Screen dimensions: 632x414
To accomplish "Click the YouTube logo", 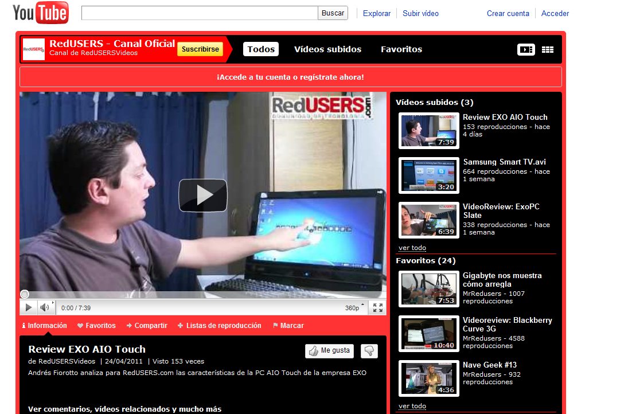I will pos(40,13).
